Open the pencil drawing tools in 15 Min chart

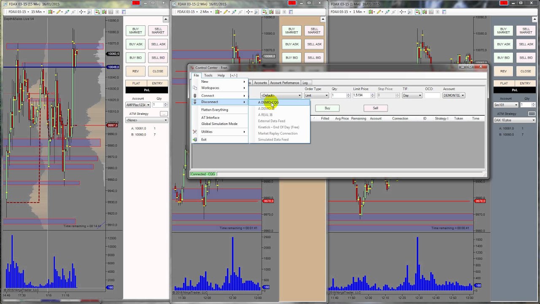(59, 12)
